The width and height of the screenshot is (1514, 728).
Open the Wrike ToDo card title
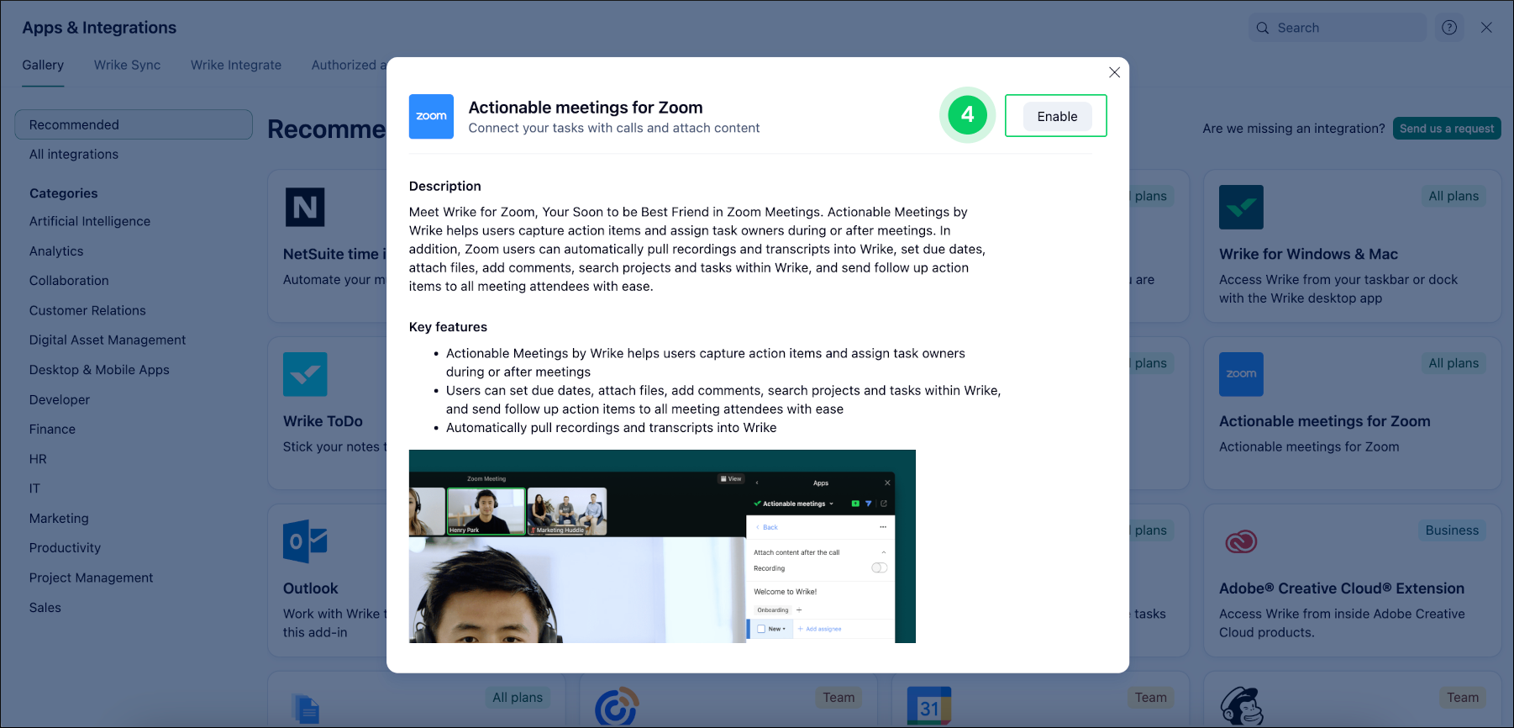(x=323, y=421)
